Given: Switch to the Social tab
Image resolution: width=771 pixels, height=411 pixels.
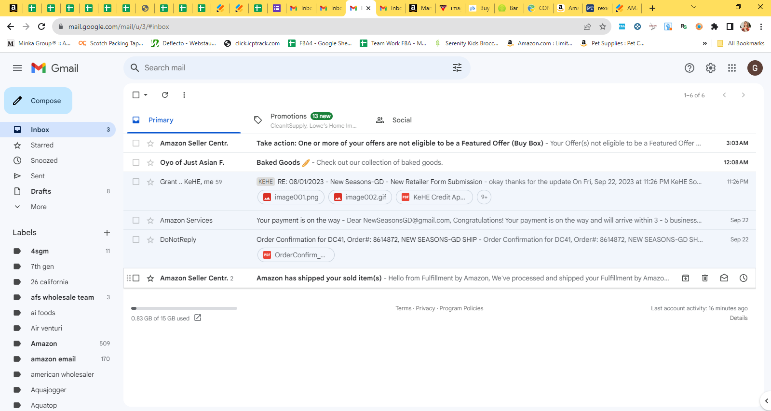Looking at the screenshot, I should 427,120.
